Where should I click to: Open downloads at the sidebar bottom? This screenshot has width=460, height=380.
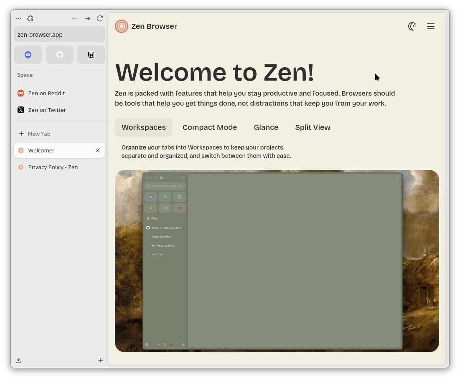[18, 360]
